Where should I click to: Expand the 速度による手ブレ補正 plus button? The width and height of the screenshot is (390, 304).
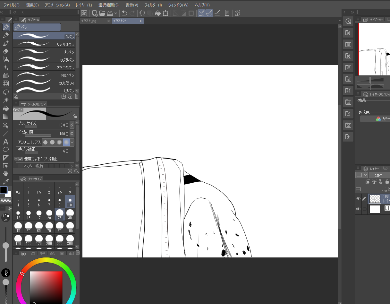coord(16,159)
